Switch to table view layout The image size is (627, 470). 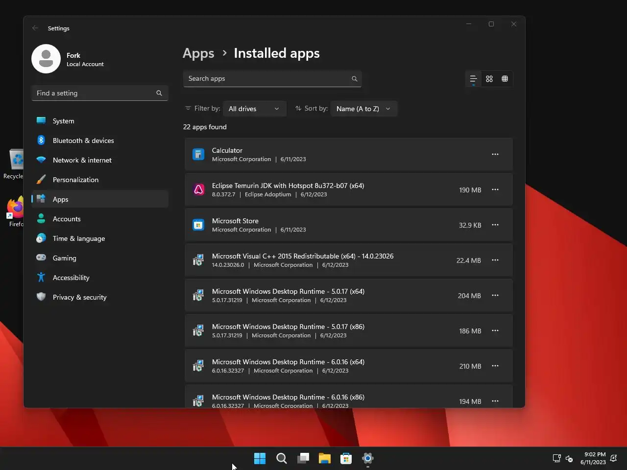pyautogui.click(x=505, y=79)
